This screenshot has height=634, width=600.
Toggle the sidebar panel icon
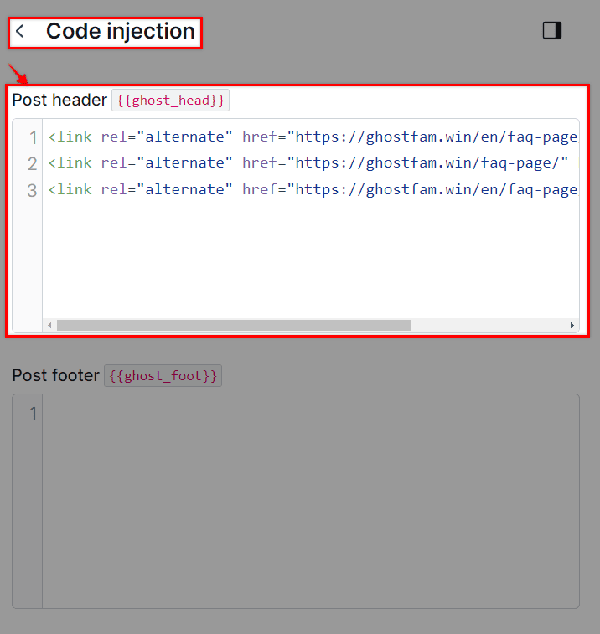pyautogui.click(x=552, y=30)
